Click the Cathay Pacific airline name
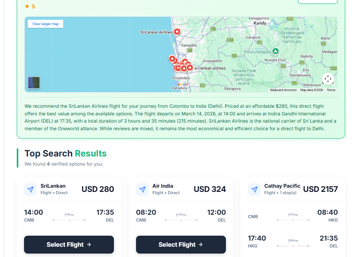This screenshot has width=357, height=257. pos(282,186)
